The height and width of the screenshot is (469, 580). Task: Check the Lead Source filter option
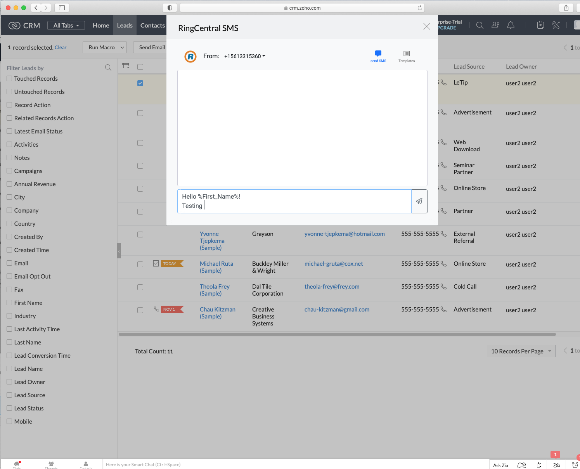9,395
